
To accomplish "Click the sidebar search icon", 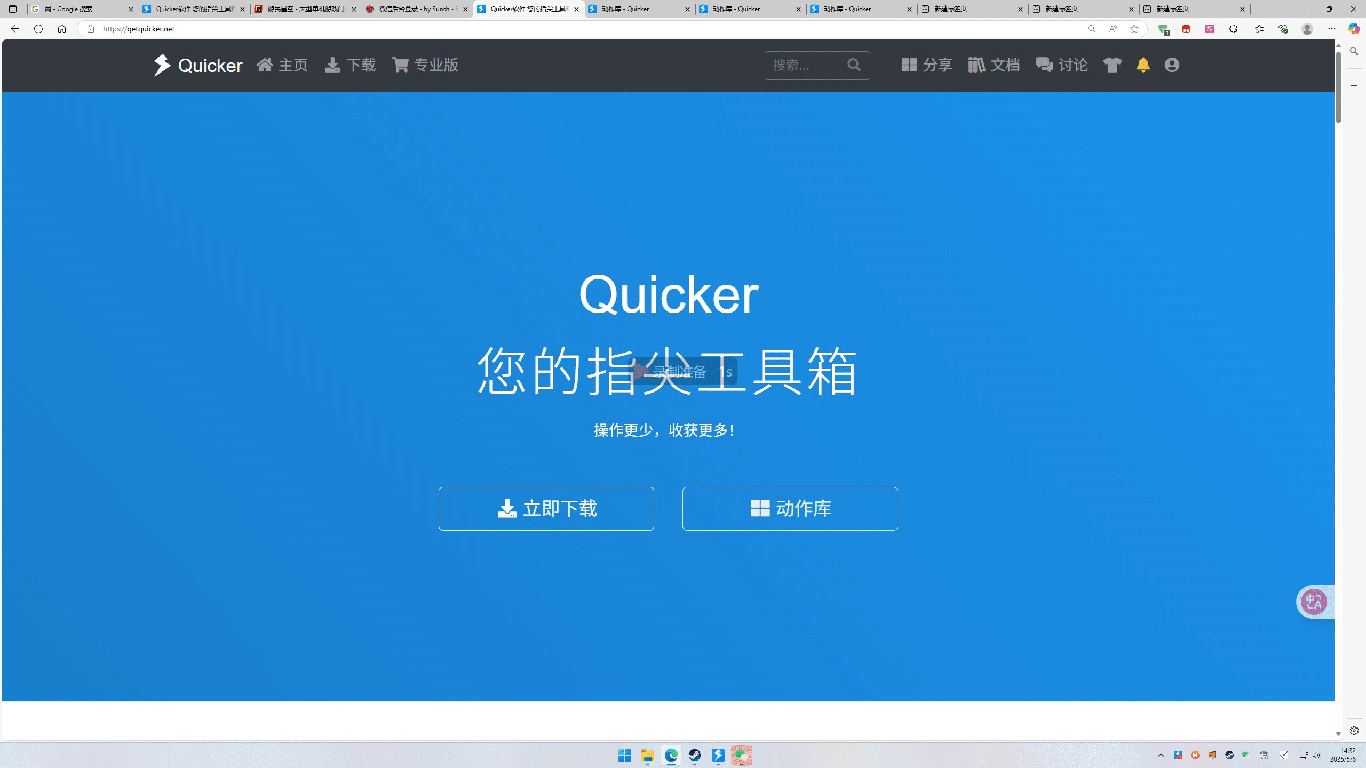I will click(1354, 51).
